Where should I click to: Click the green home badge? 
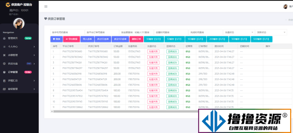tap(28, 38)
